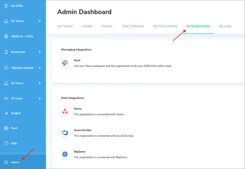Select the Slack integration logo
Image resolution: width=245 pixels, height=169 pixels.
65,63
